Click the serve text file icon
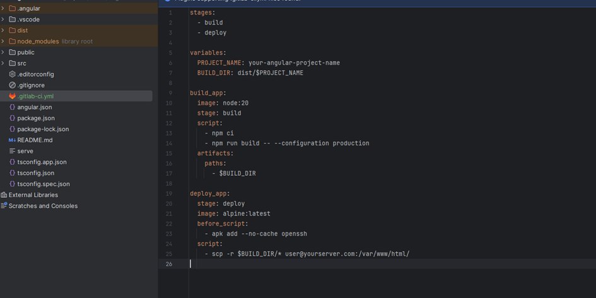596x298 pixels. tap(12, 151)
